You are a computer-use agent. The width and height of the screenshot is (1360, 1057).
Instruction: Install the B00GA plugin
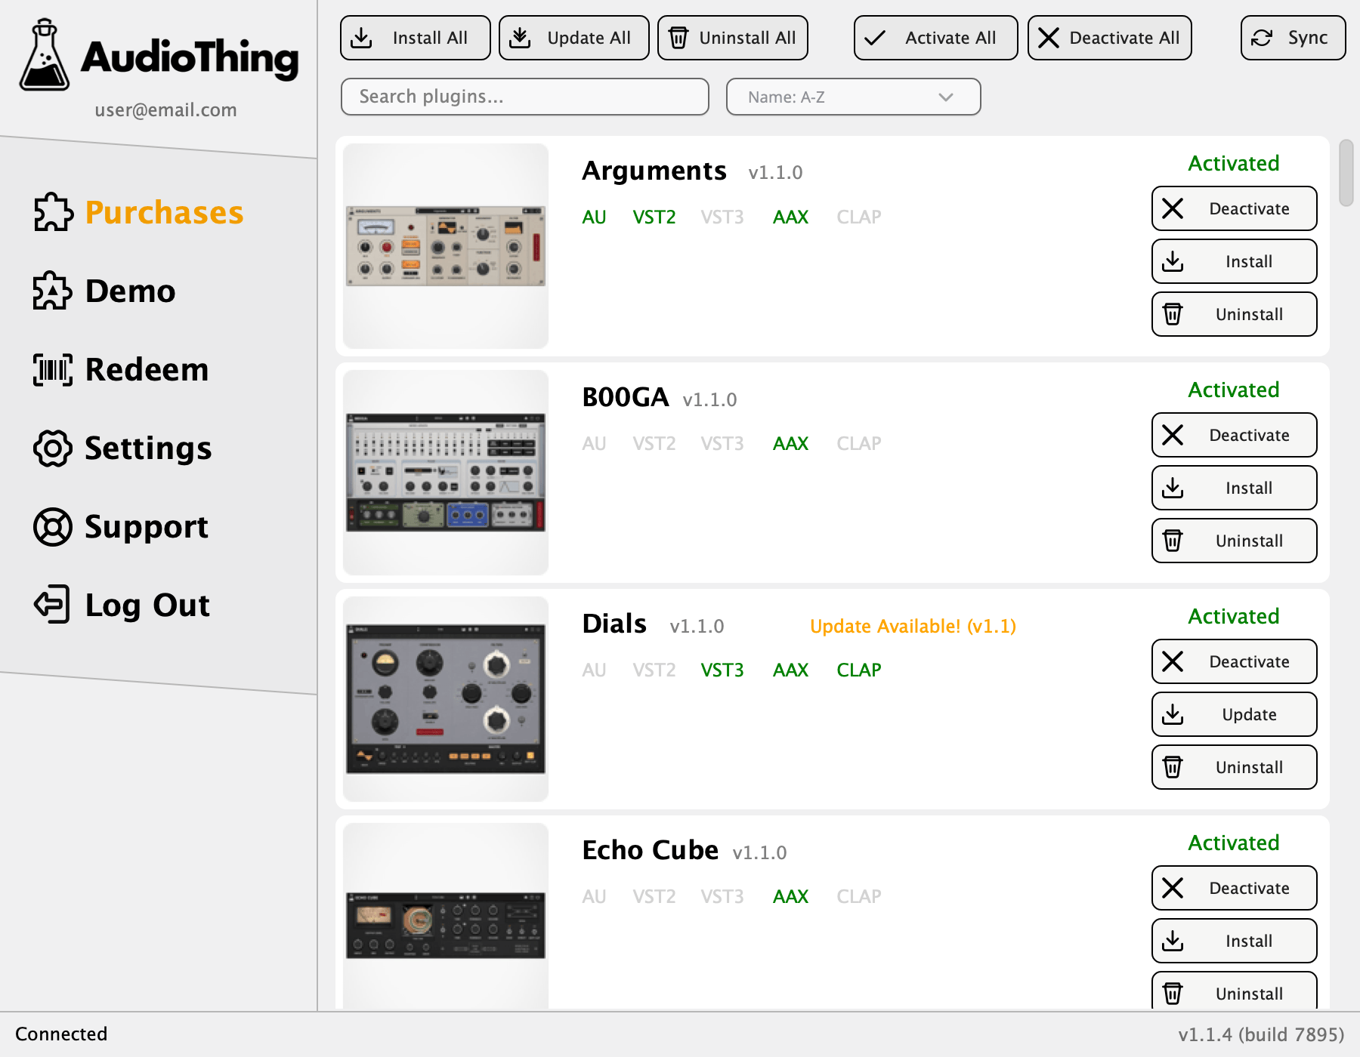tap(1235, 488)
